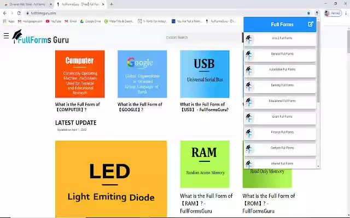Bookmark page with the star icon

[x=308, y=13]
